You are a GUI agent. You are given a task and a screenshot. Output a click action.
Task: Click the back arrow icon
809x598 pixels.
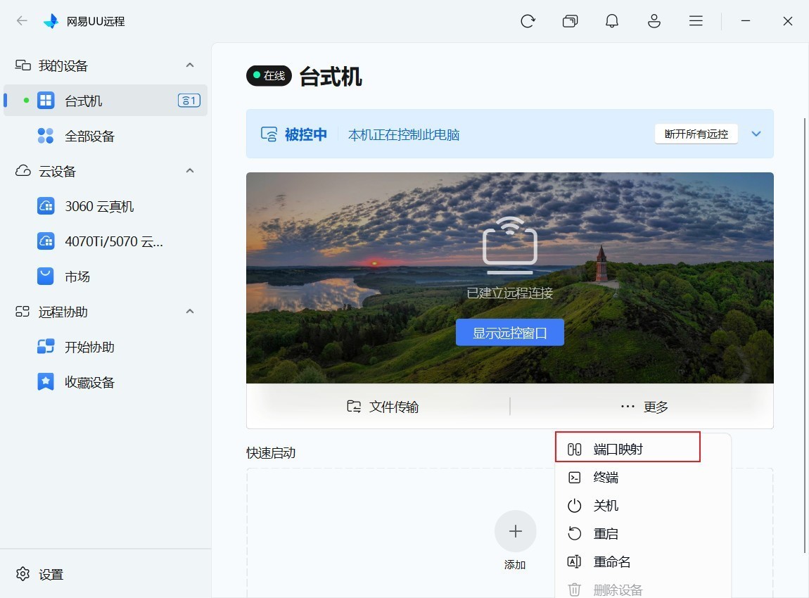(22, 20)
